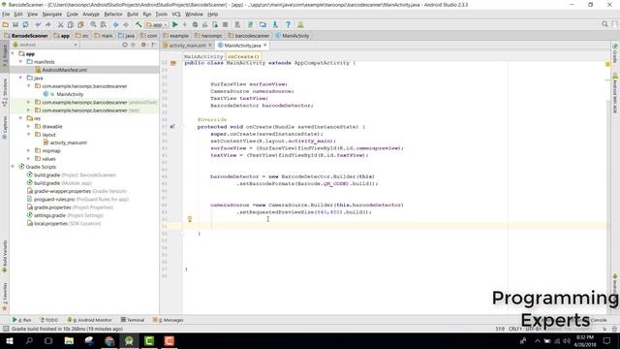Open the Tools menu
The width and height of the screenshot is (620, 349).
[162, 15]
